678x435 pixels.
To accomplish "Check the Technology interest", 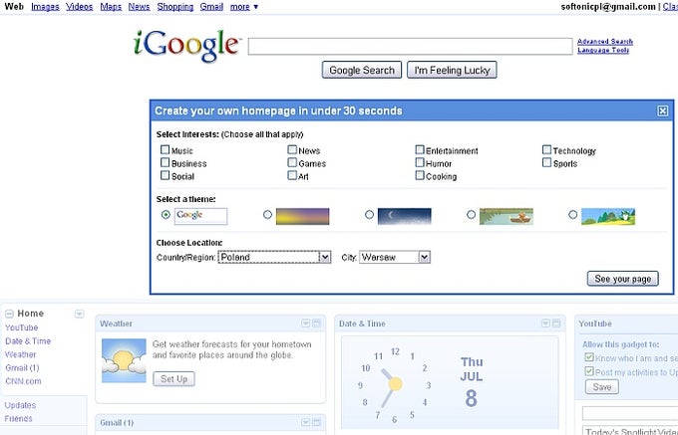I will point(546,149).
